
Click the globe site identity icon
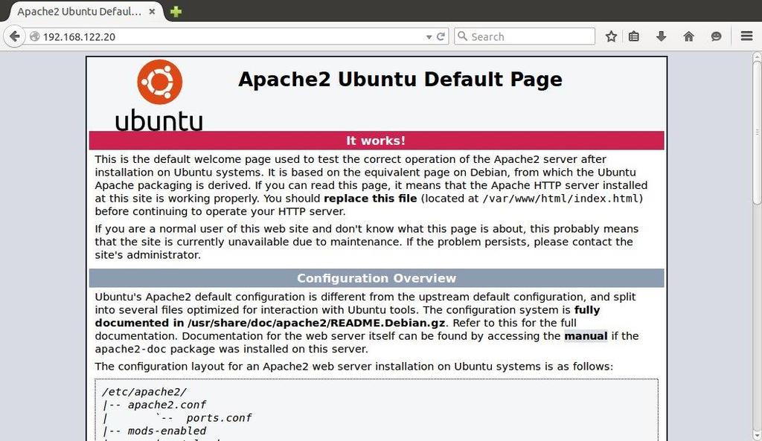click(34, 36)
